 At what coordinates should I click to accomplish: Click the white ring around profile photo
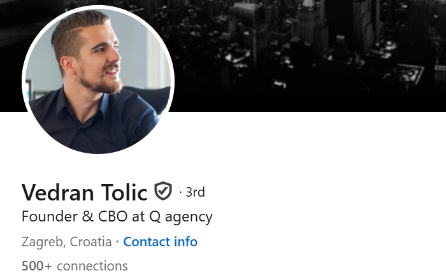(x=25, y=95)
